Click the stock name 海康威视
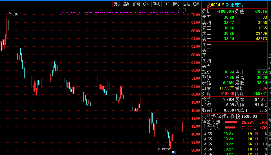Image resolution: width=271 pixels, height=155 pixels. coord(234,5)
